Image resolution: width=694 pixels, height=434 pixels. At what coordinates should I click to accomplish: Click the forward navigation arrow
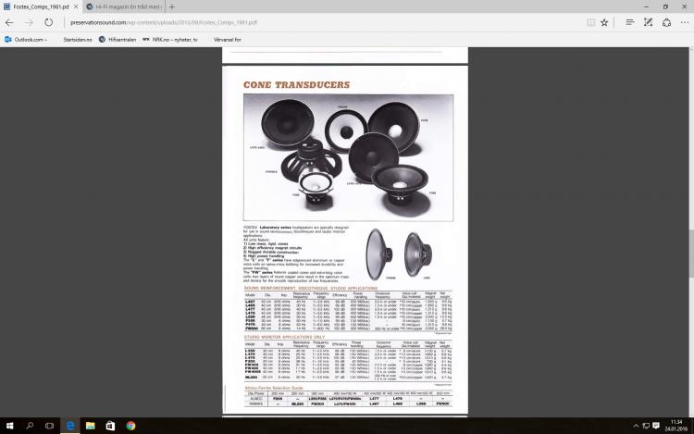tap(29, 22)
